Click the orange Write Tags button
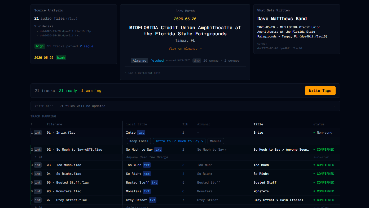 tap(320, 91)
